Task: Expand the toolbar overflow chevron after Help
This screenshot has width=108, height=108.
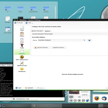Action: 32,23
